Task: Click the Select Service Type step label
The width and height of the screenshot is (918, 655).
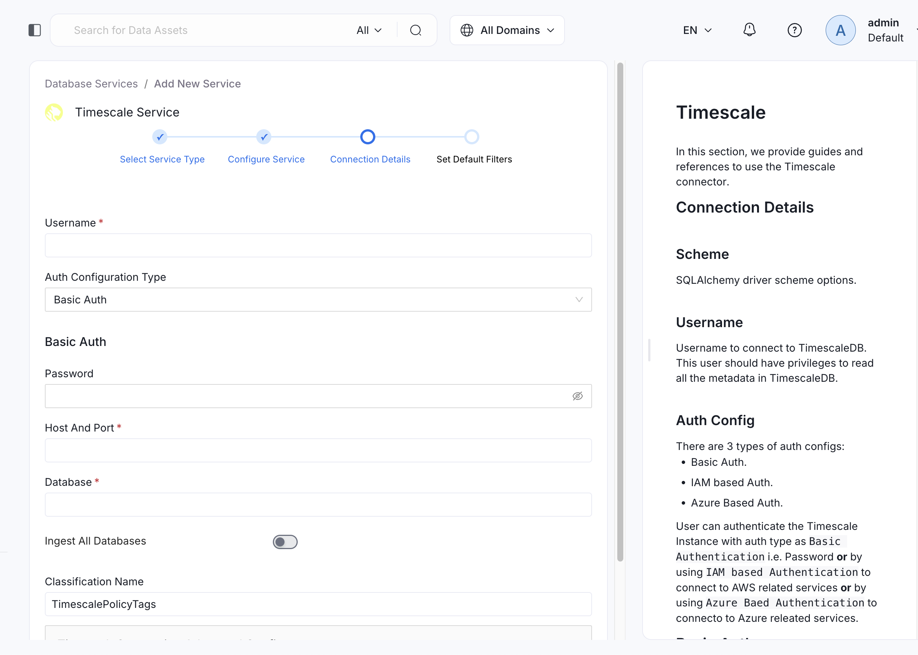Action: [x=162, y=159]
